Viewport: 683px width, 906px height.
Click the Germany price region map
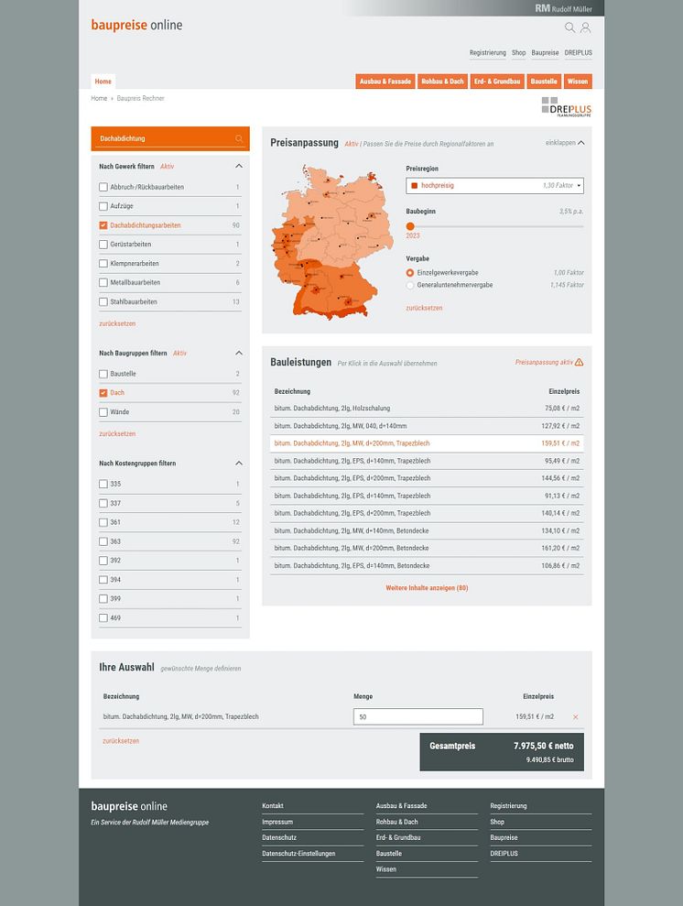332,242
